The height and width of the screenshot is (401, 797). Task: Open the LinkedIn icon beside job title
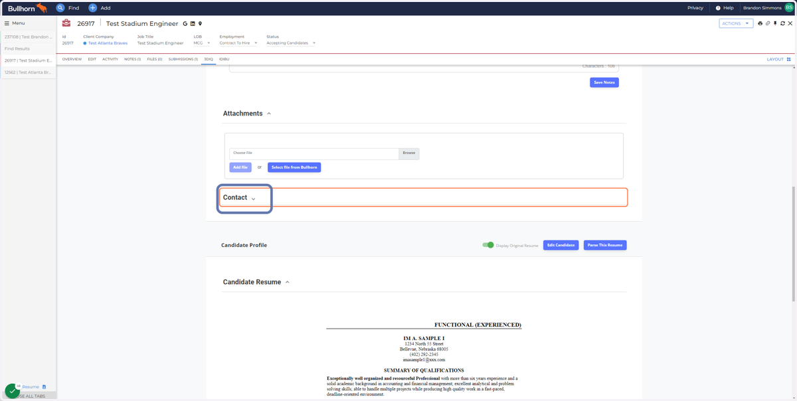point(193,24)
